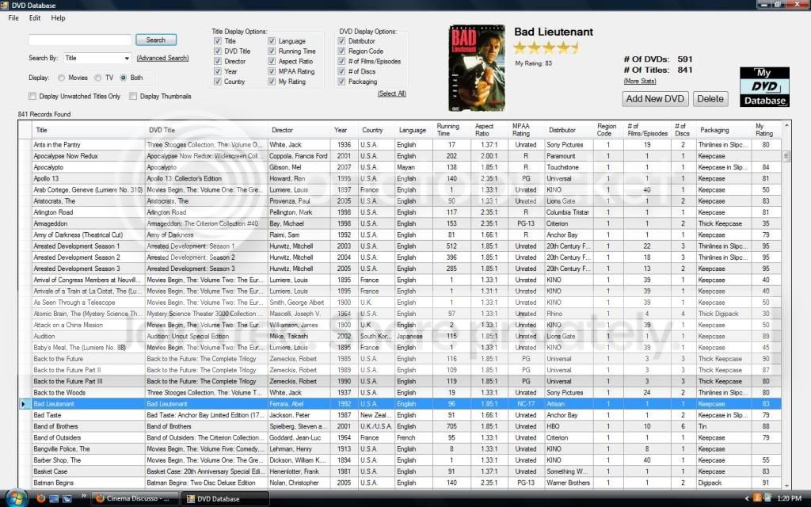Screen dimensions: 811x507
Task: Click the row selector arrow beside Bad Lieutenant
Action: tap(23, 404)
